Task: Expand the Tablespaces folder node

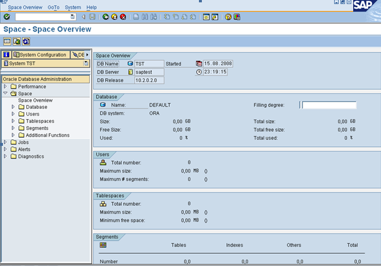Action: pyautogui.click(x=13, y=121)
